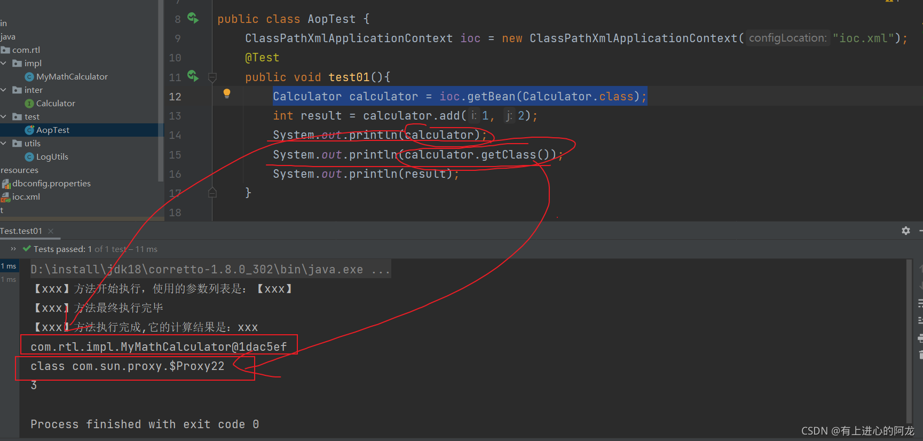The height and width of the screenshot is (441, 923).
Task: Click 'ioc.xml' string literal in code
Action: pos(863,38)
